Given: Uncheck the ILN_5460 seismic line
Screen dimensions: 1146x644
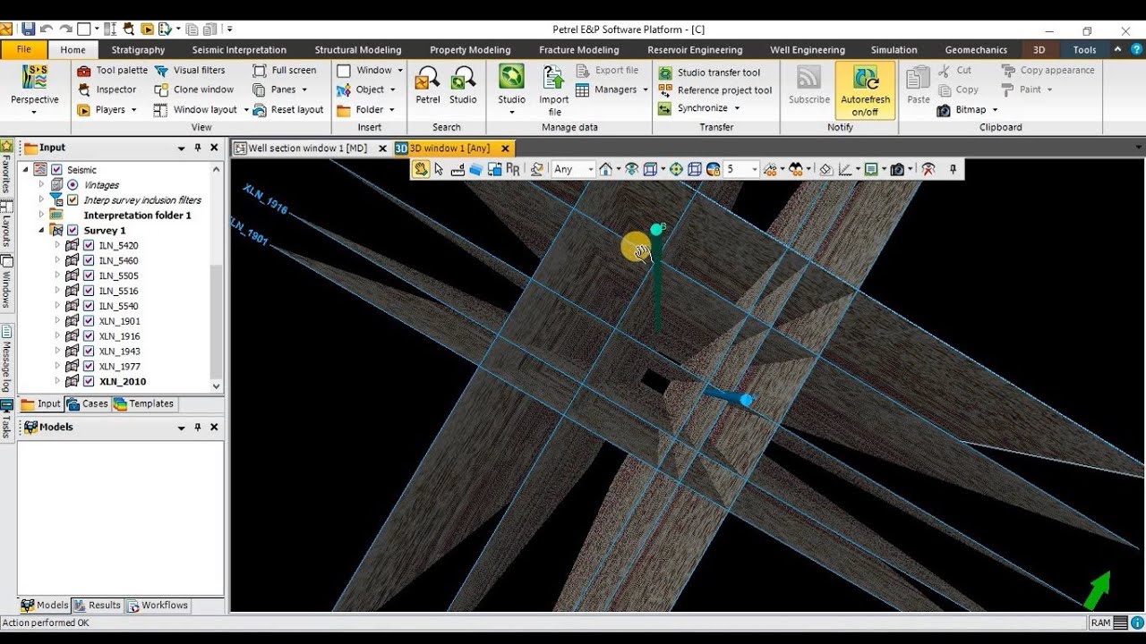Looking at the screenshot, I should 89,260.
